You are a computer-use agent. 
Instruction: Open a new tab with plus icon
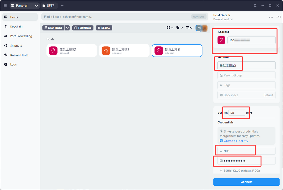[x=62, y=6]
